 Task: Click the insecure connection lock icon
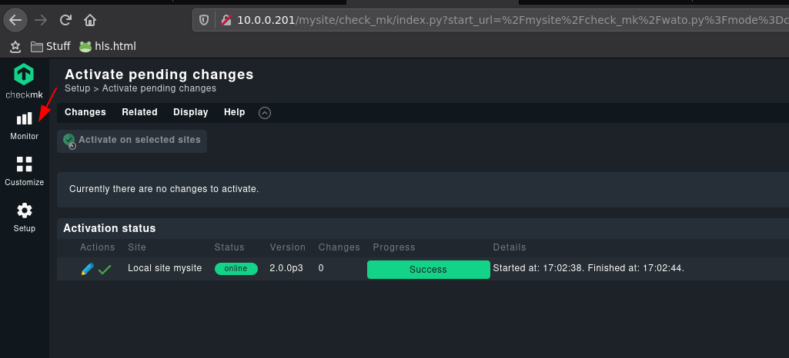226,20
